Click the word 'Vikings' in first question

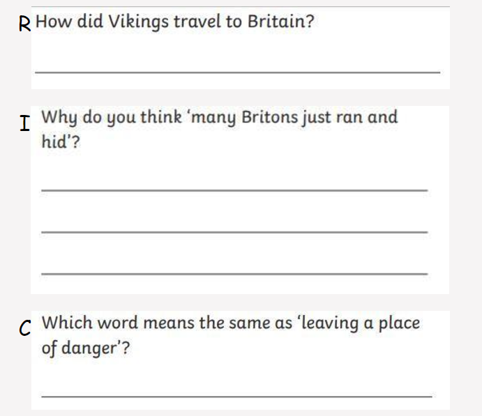pyautogui.click(x=139, y=23)
